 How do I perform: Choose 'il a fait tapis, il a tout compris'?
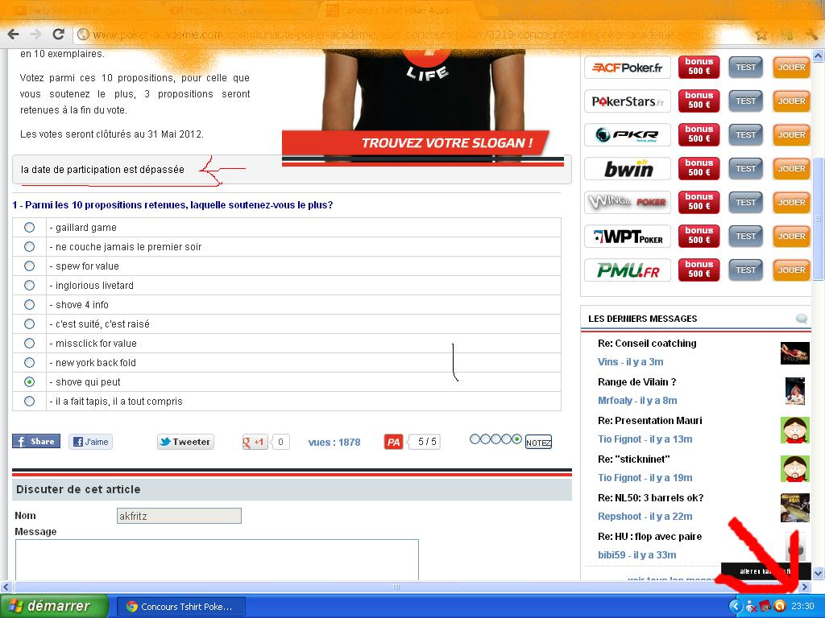click(x=30, y=402)
